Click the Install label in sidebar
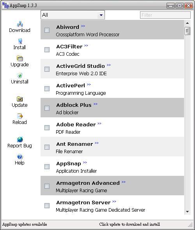 [x=19, y=48]
